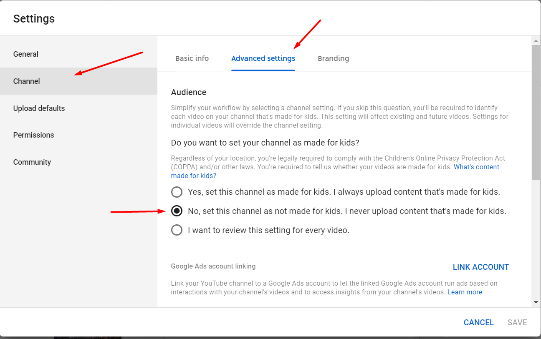541x339 pixels.
Task: Choose 'No, set this channel as not made for kids'
Action: (177, 211)
